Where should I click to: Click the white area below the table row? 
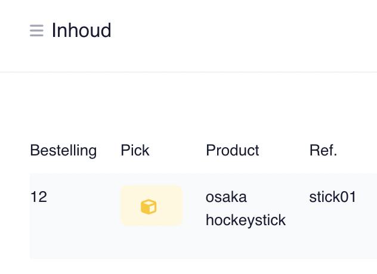[x=188, y=267]
